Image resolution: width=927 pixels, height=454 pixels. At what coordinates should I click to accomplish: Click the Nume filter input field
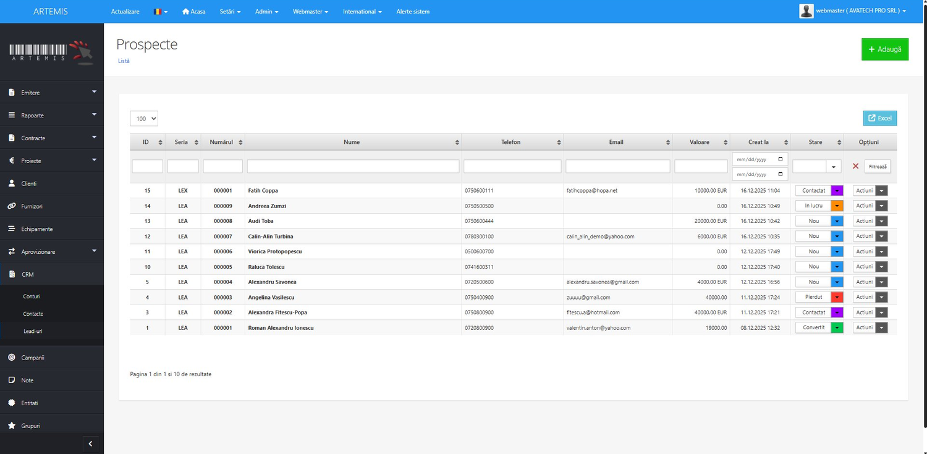(x=353, y=167)
